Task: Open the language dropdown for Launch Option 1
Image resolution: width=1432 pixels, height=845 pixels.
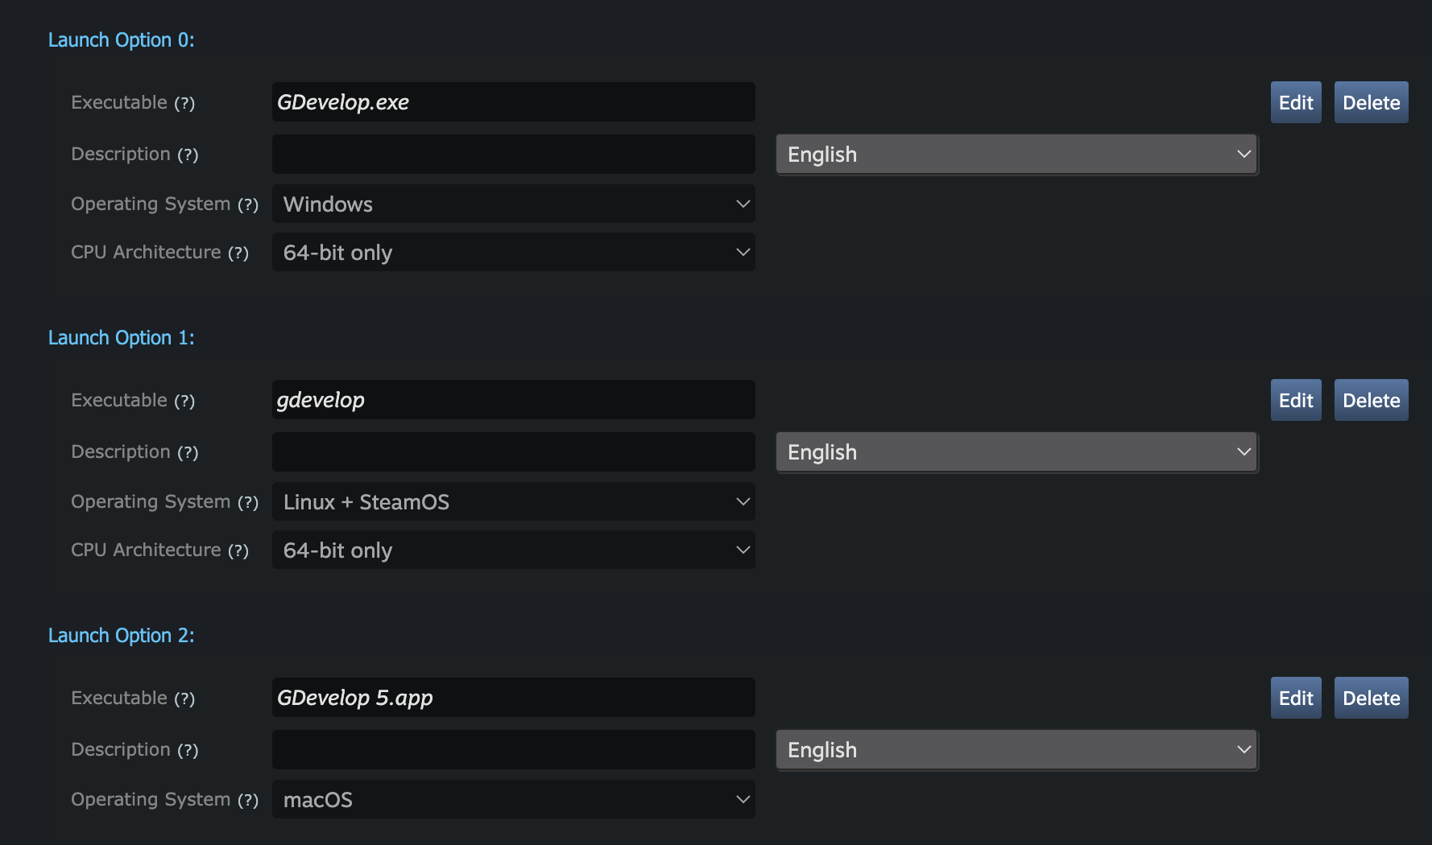Action: point(1016,451)
